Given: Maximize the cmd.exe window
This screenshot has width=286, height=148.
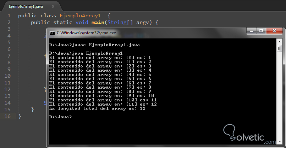Looking at the screenshot, I should [261, 31].
